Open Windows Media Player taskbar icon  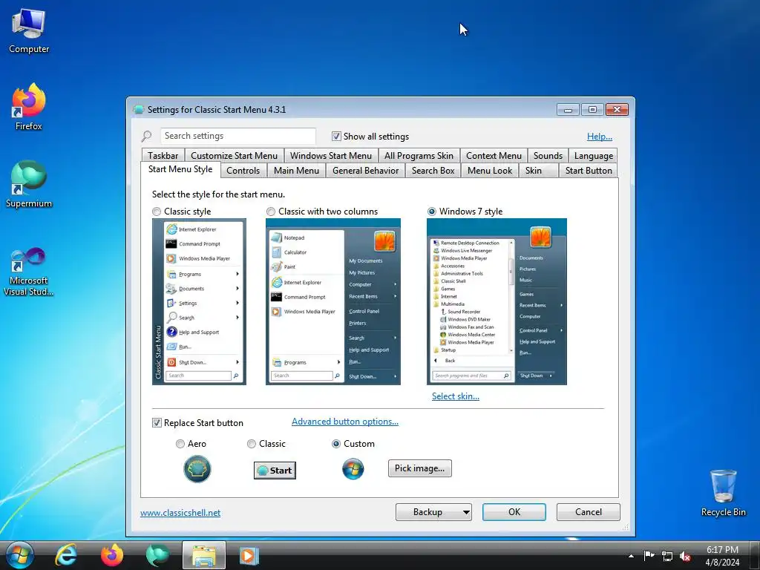(249, 555)
